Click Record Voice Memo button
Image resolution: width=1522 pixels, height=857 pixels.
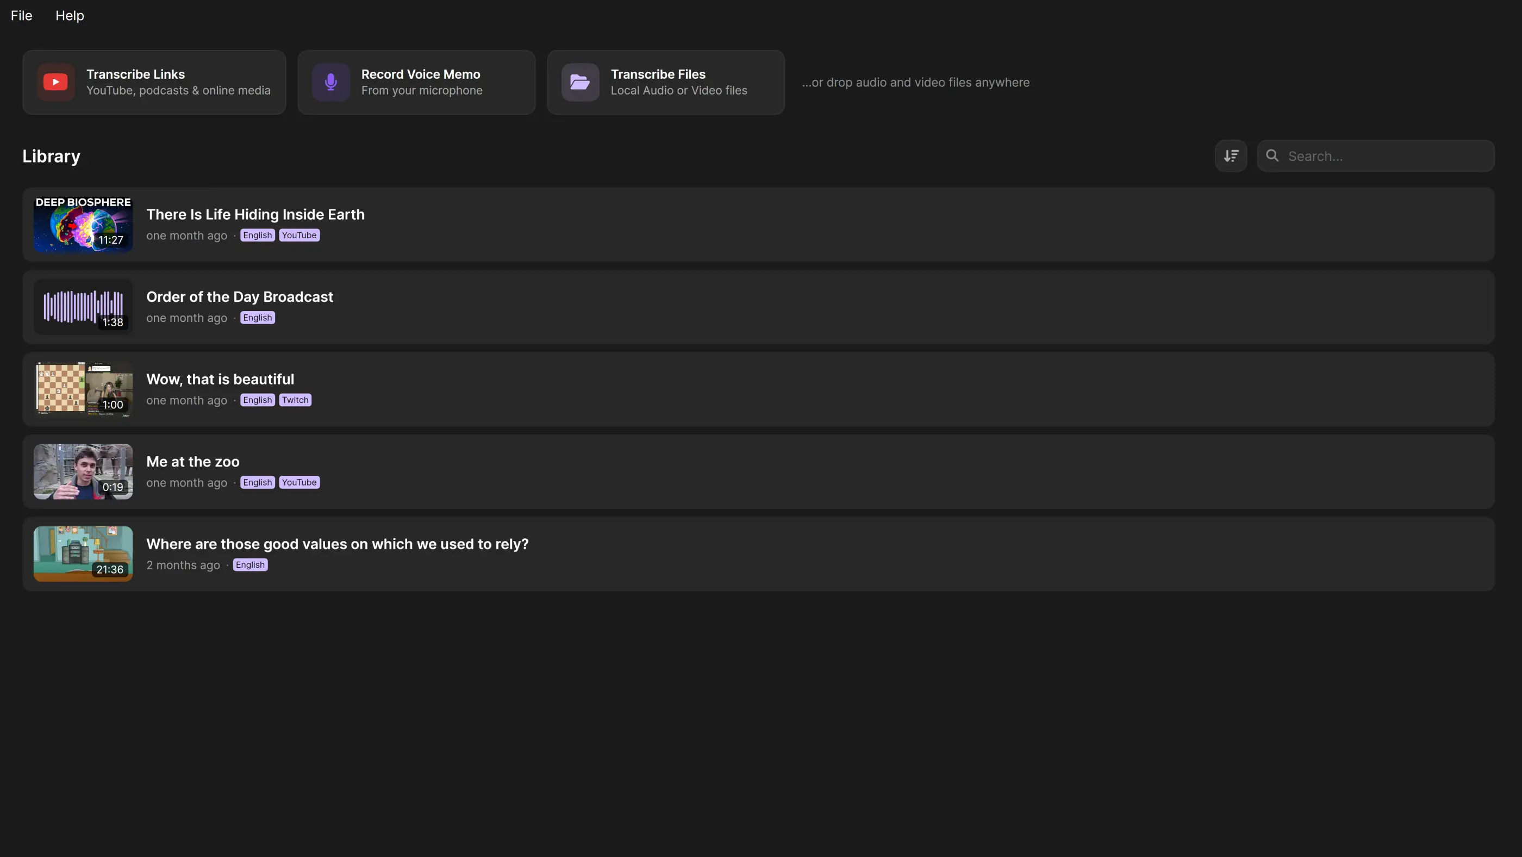(416, 82)
